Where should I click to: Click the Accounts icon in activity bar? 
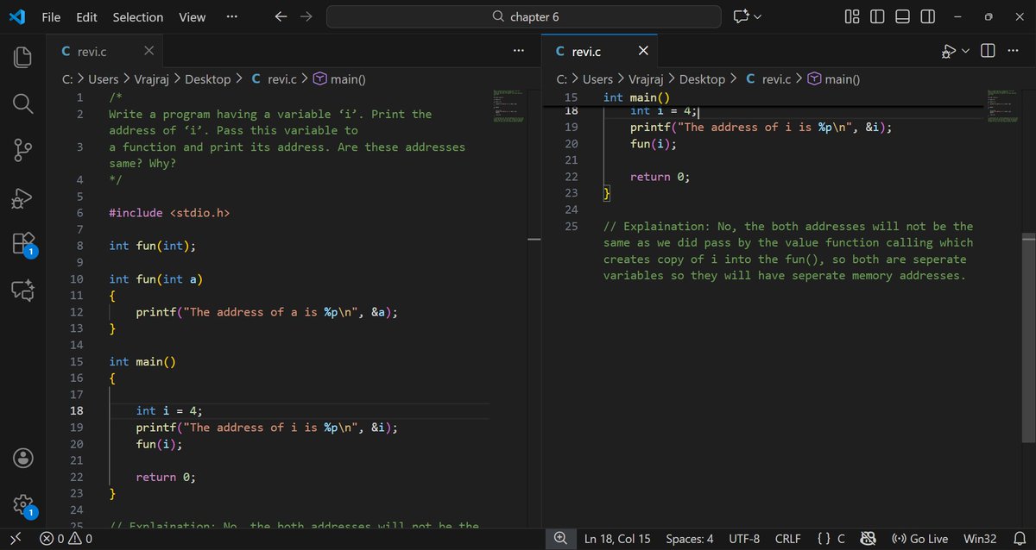(x=22, y=458)
